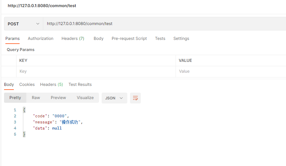286x166 pixels.
Task: Open the Tests tab
Action: point(160,39)
